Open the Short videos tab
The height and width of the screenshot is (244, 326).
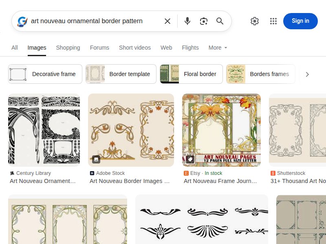pos(135,48)
